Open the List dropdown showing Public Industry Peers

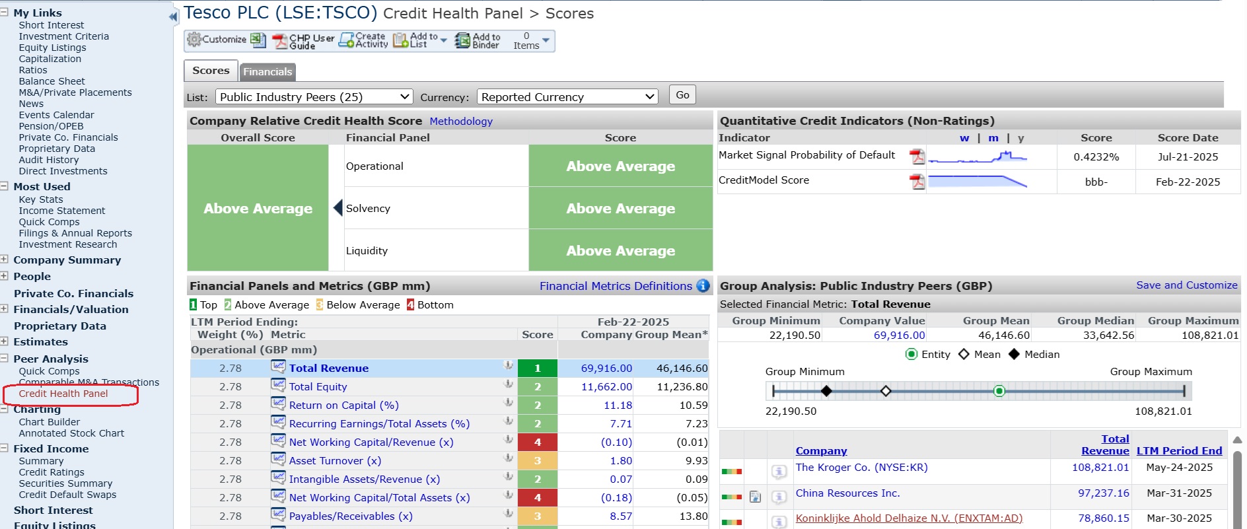(x=314, y=97)
